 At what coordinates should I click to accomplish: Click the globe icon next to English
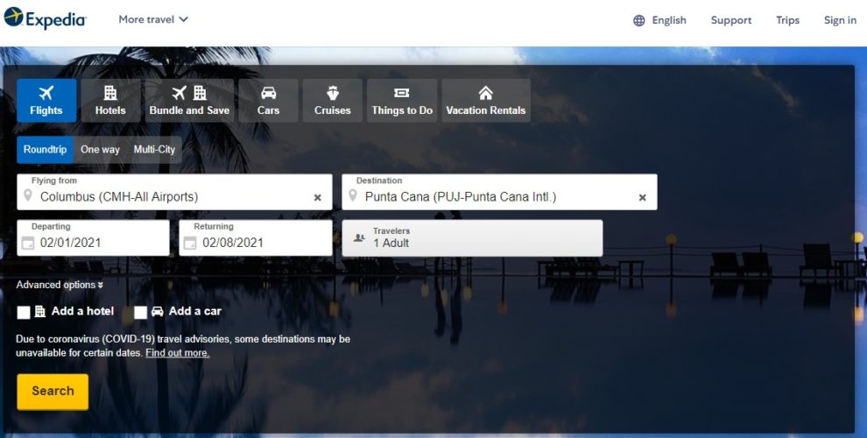tap(639, 20)
